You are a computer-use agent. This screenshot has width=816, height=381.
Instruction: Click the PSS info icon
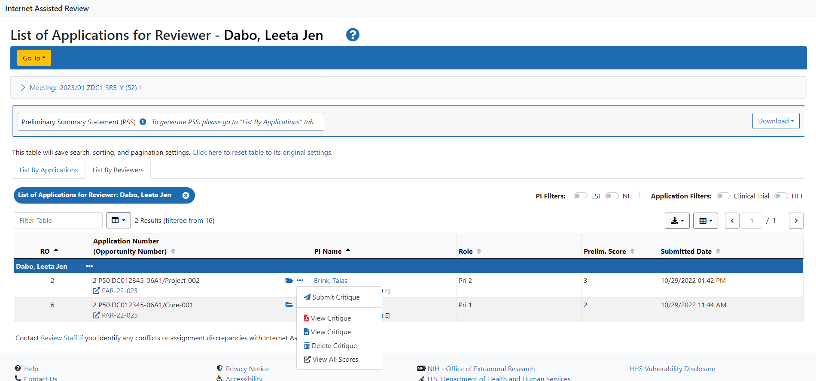[x=143, y=122]
